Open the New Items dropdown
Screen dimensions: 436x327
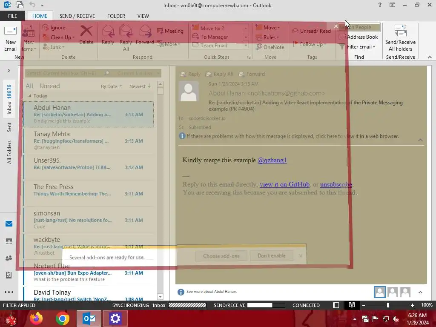click(29, 39)
